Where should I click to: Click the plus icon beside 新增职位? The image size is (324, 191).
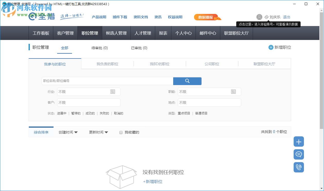271,47
